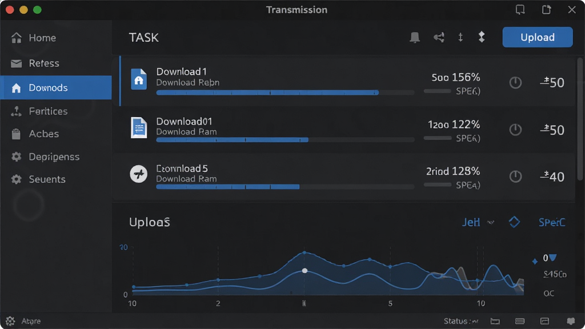Select the Downods sidebar item
Viewport: 585px width, 329px height.
(56, 87)
